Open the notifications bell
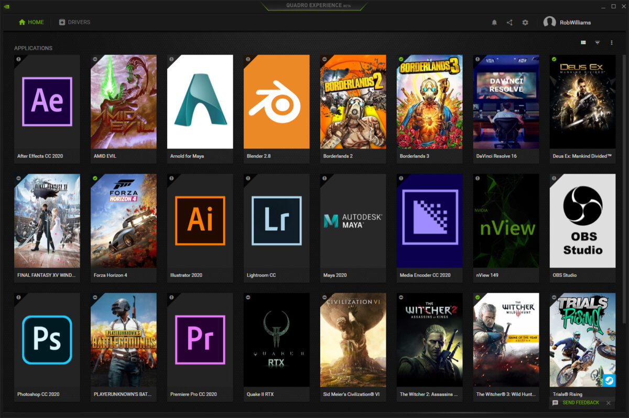Screen dimensions: 629x418 coord(494,23)
